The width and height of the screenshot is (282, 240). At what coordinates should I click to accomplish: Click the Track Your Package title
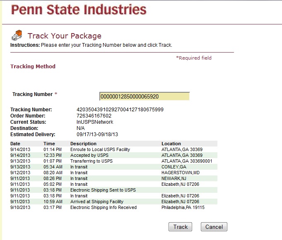point(64,36)
